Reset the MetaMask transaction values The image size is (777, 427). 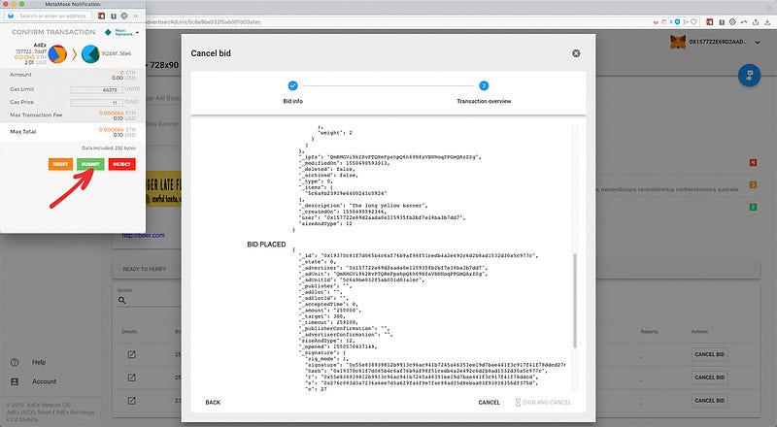(x=60, y=164)
